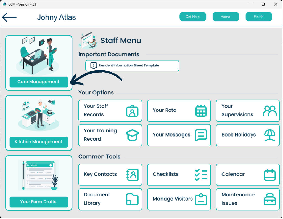Click the Checklists tick list icon

point(201,175)
